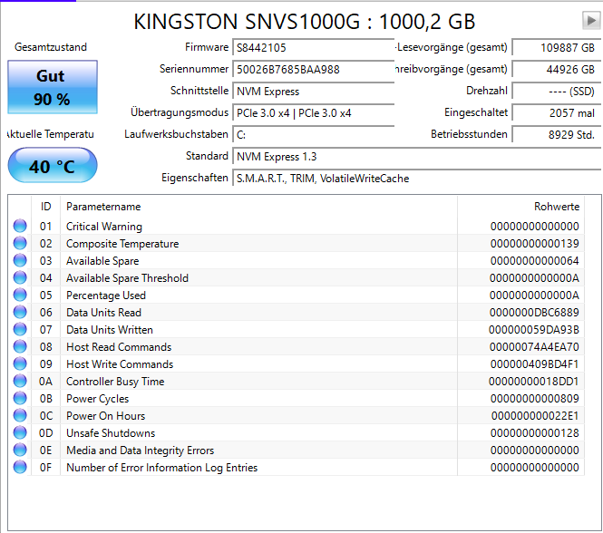This screenshot has height=533, width=603.
Task: Click ID cell 0A
Action: pyautogui.click(x=45, y=382)
